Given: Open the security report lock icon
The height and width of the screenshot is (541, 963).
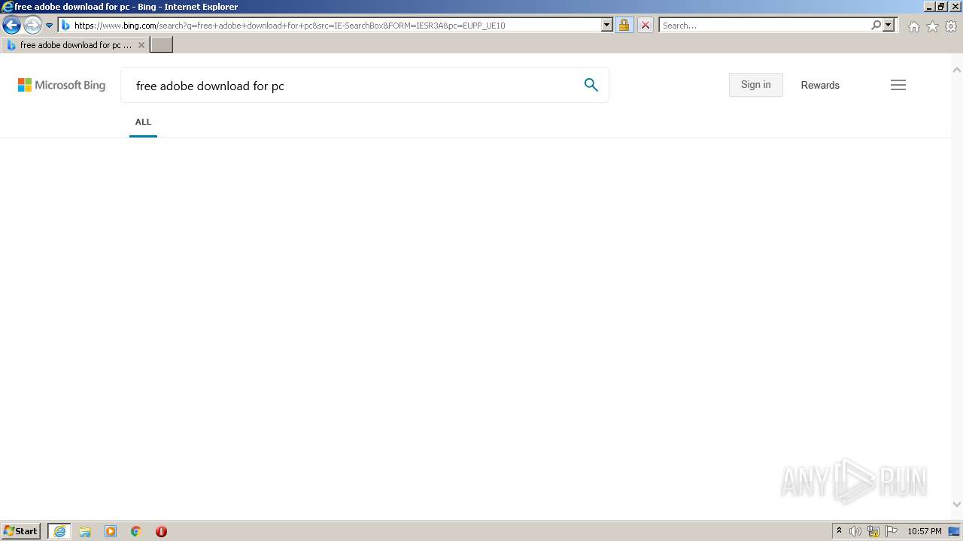Looking at the screenshot, I should click(624, 25).
